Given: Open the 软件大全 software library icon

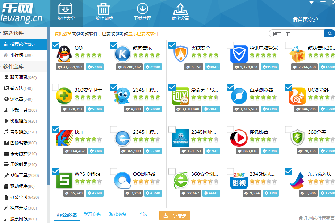Looking at the screenshot, I should pyautogui.click(x=66, y=9).
